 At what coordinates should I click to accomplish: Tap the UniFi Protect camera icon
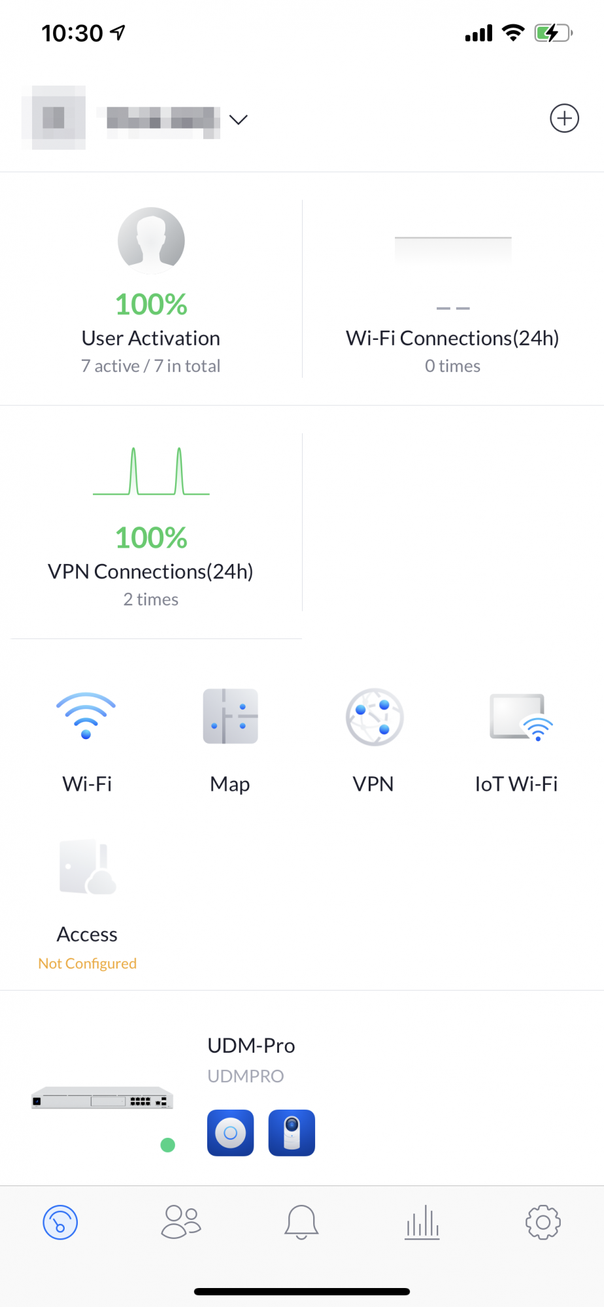coord(292,1133)
